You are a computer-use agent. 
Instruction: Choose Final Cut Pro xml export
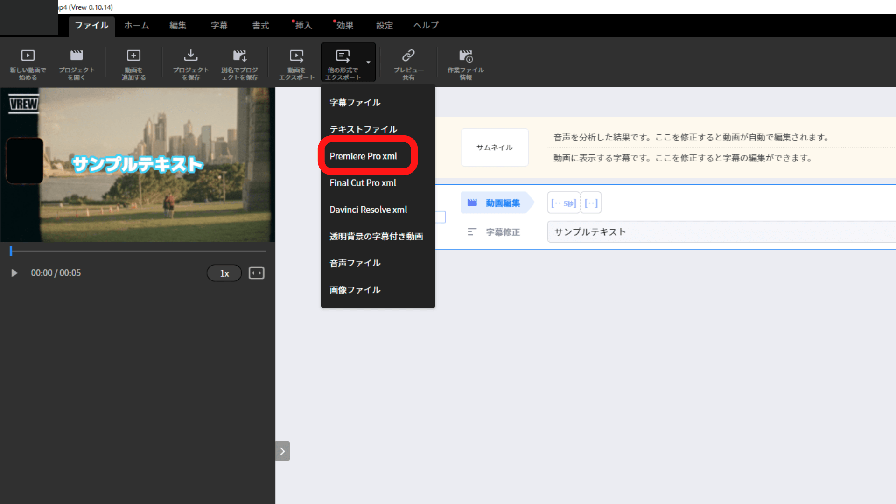363,183
